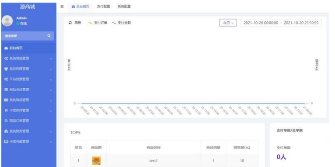This screenshot has width=335, height=167.
Task: Click the search magnifier icon in sidebar
Action: (49, 36)
